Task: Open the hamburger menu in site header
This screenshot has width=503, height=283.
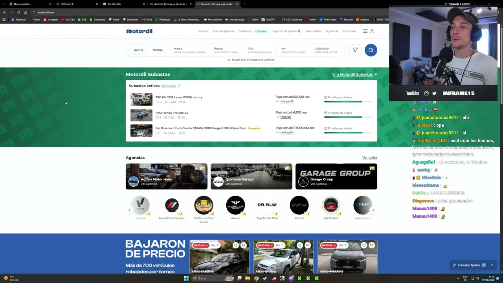Action: (x=365, y=31)
